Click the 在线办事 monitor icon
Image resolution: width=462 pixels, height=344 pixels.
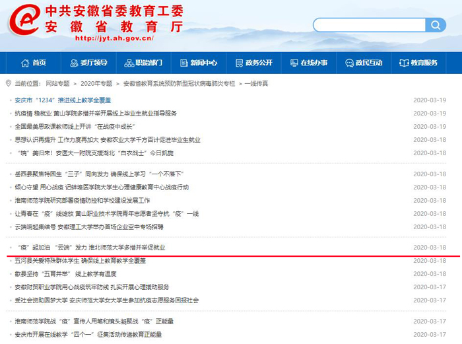(x=293, y=63)
